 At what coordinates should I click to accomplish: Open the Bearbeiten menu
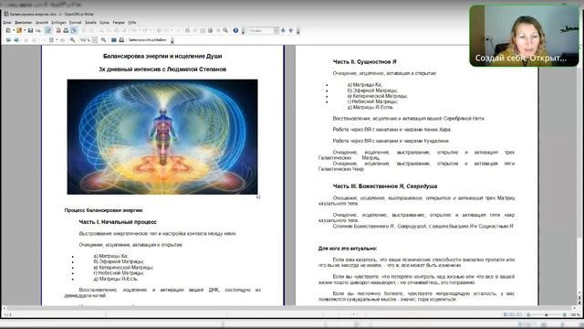coord(23,22)
